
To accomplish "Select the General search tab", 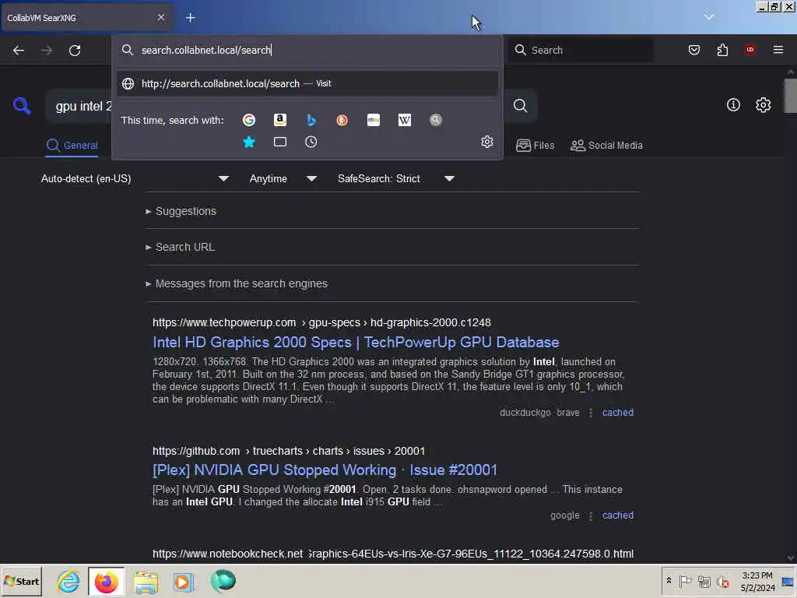I will click(x=72, y=146).
